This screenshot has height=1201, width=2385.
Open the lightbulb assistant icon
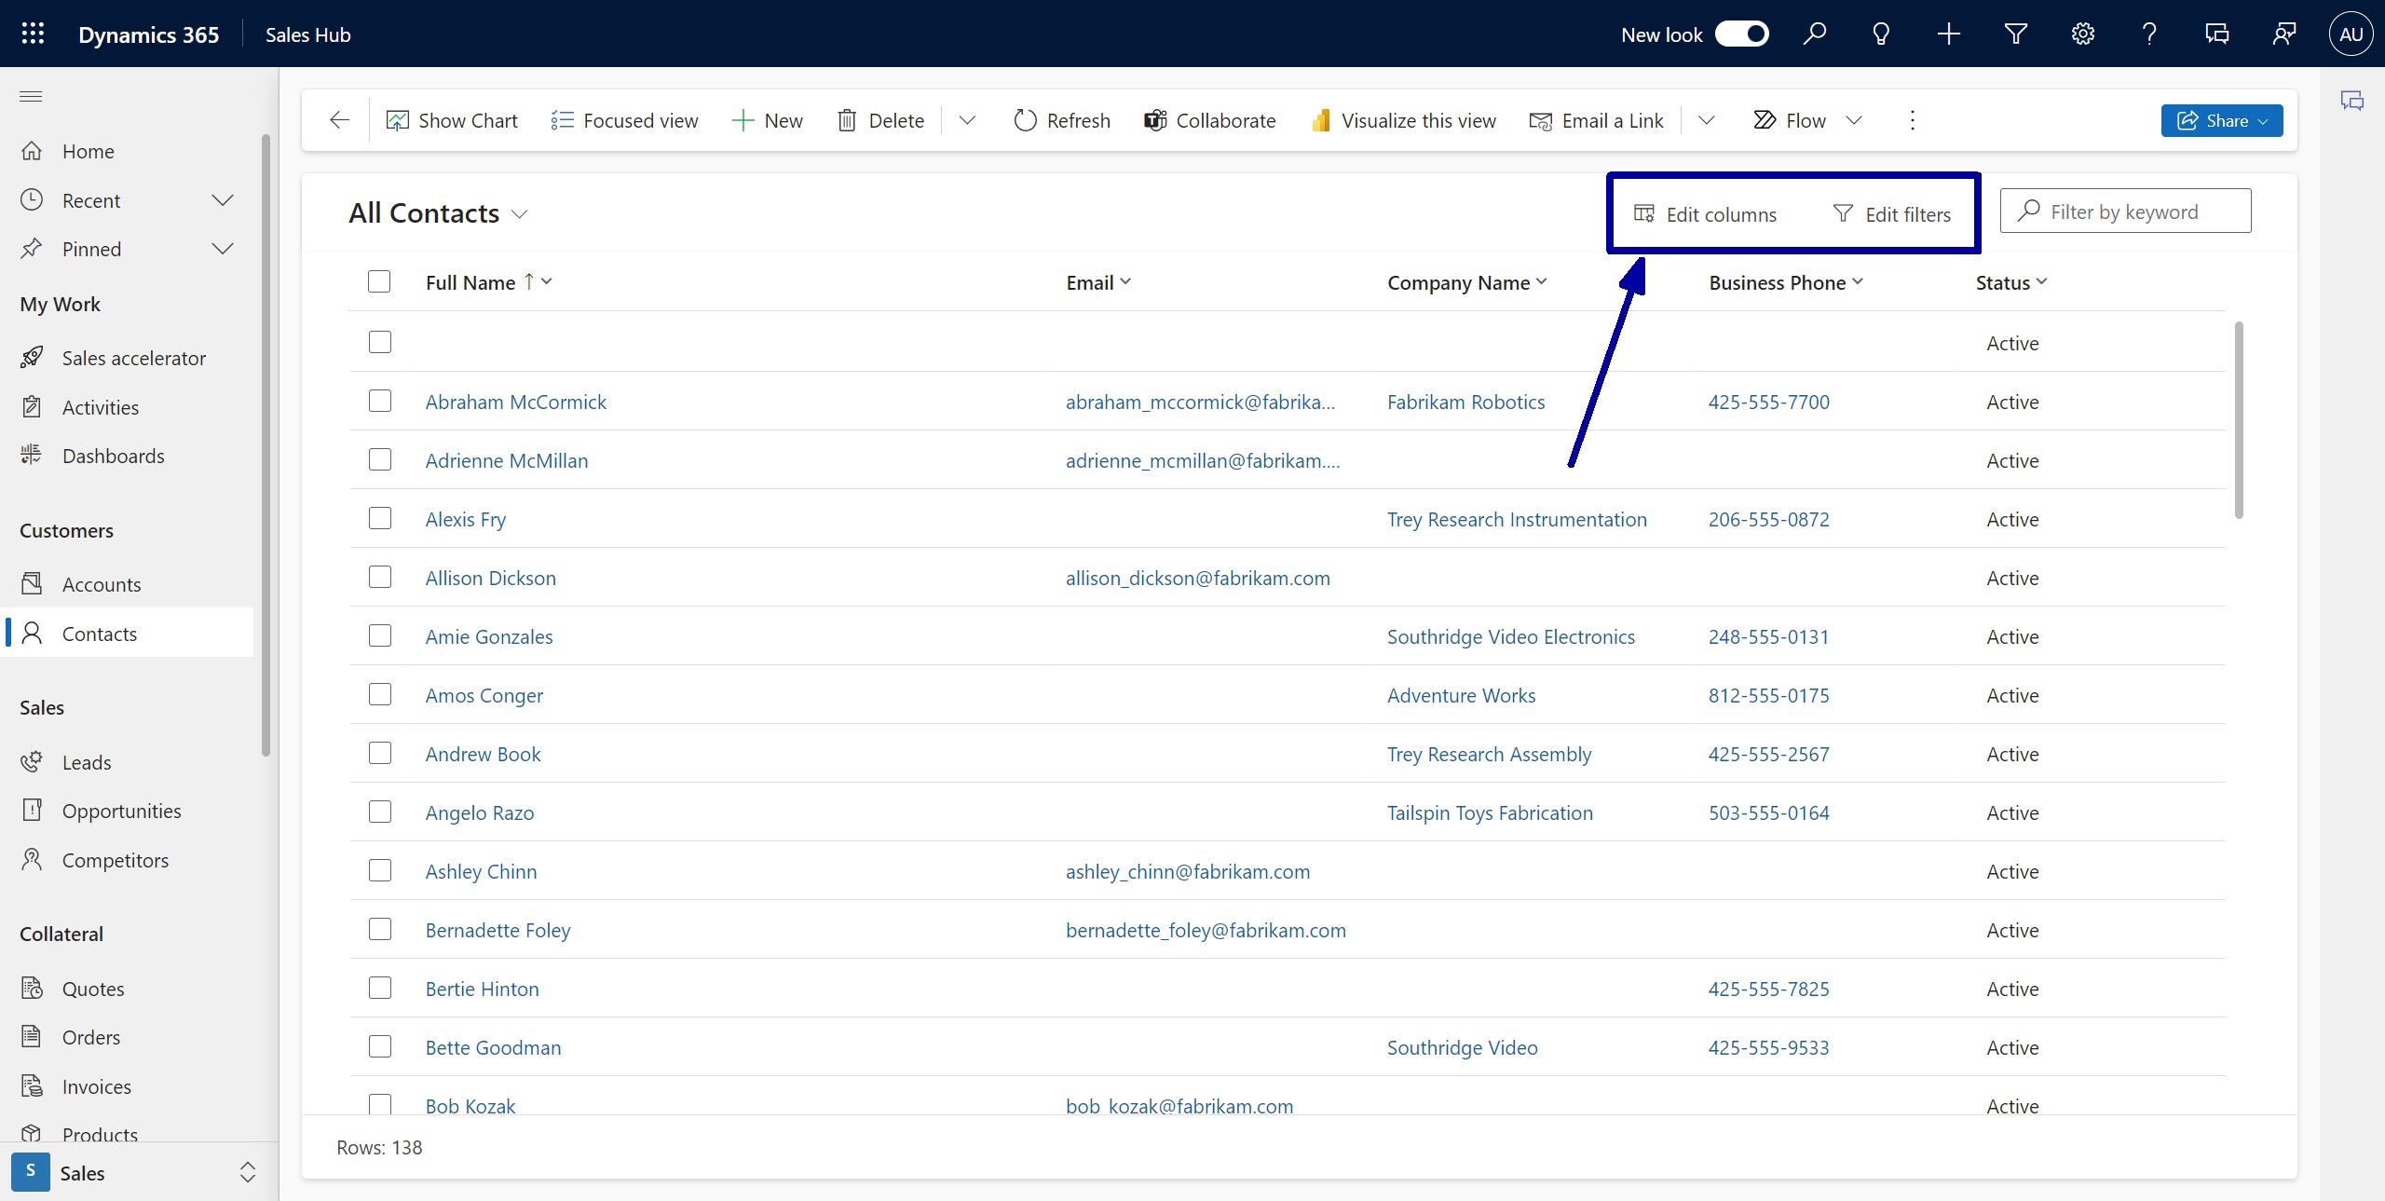pyautogui.click(x=1881, y=34)
